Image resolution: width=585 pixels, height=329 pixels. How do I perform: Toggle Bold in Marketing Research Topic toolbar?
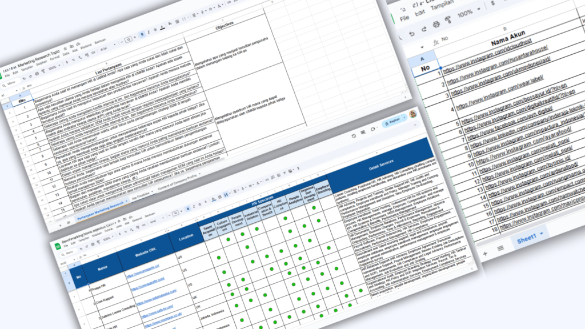click(142, 34)
